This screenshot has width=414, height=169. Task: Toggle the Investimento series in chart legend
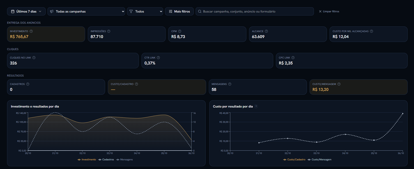(87, 159)
